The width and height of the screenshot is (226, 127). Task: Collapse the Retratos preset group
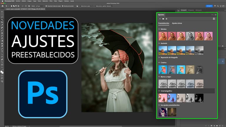tap(159, 29)
